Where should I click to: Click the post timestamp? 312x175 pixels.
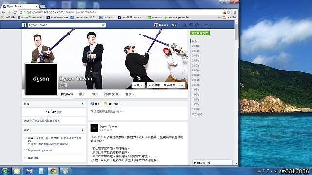tap(104, 130)
